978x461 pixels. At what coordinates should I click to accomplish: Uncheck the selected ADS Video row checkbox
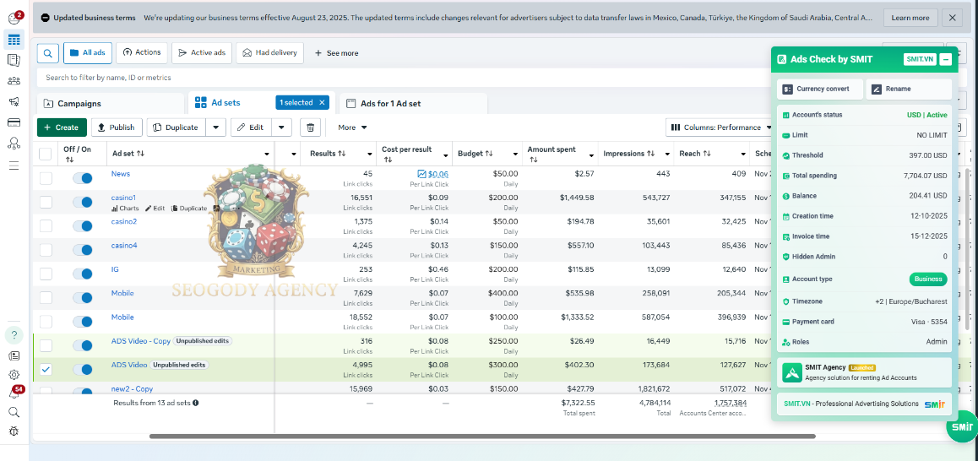coord(46,370)
